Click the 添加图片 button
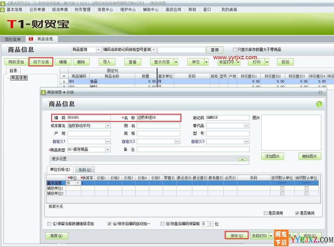The width and height of the screenshot is (334, 247). 273,157
